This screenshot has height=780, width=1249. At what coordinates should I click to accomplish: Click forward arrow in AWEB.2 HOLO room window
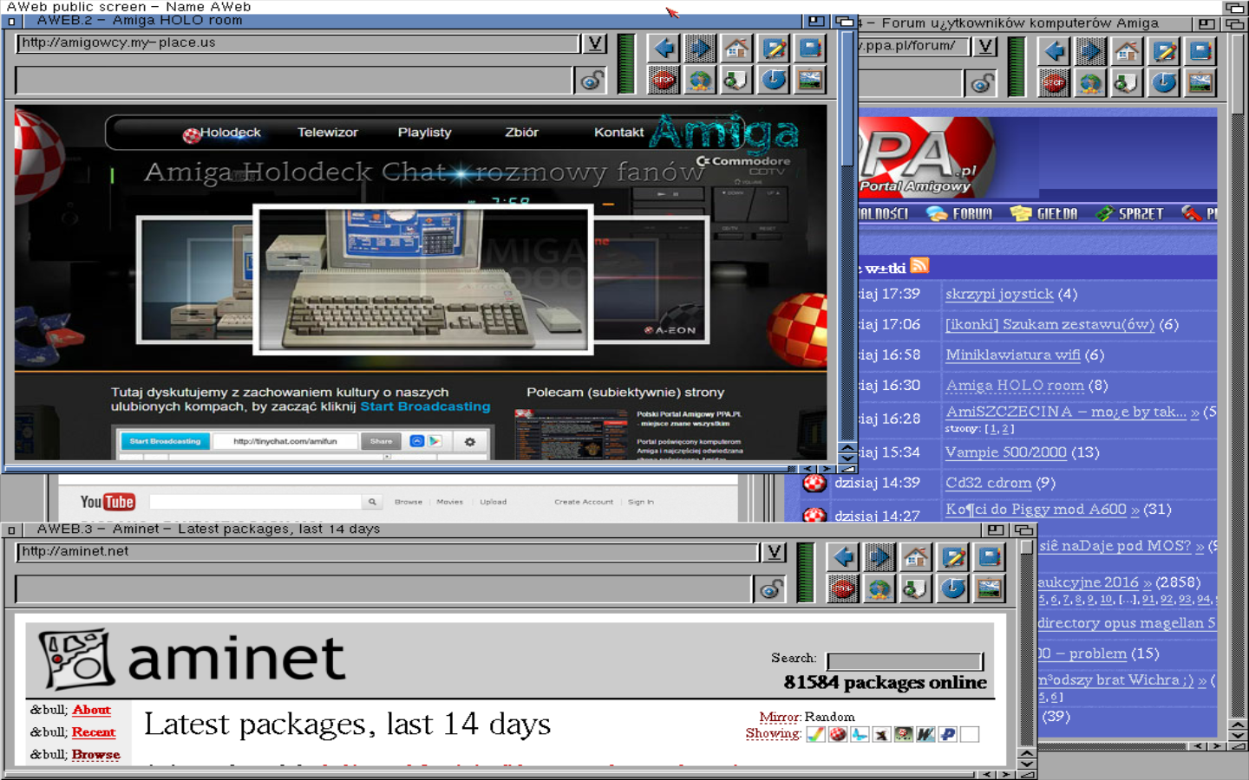(701, 49)
